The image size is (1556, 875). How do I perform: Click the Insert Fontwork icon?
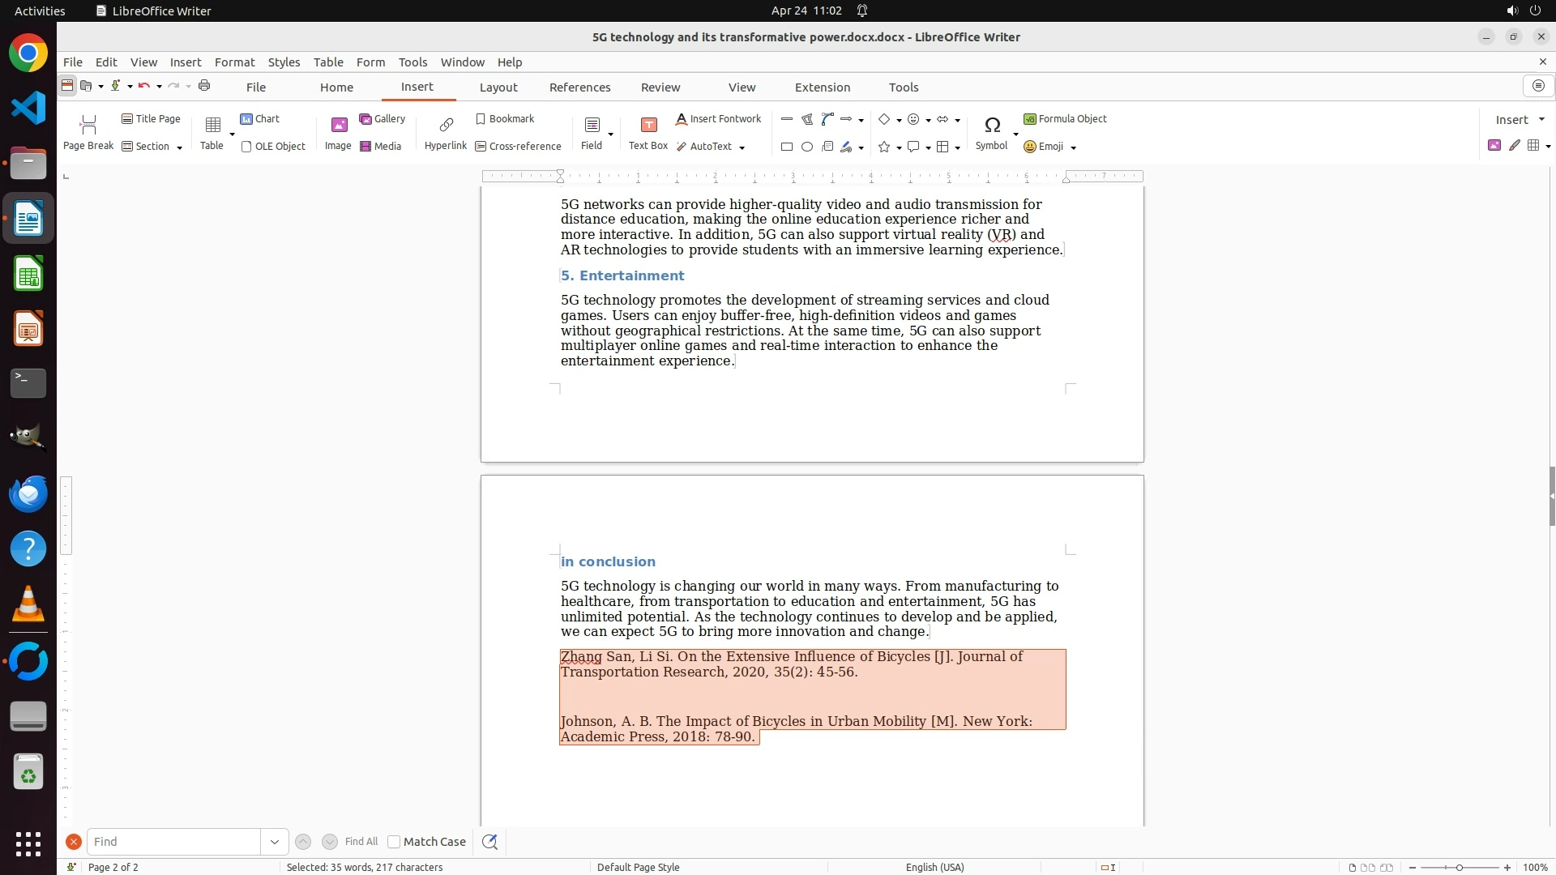682,119
